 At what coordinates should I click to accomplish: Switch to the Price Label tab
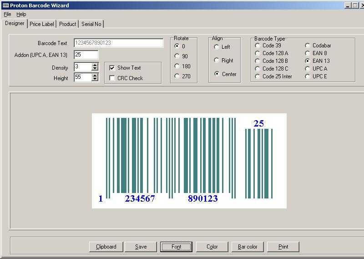[42, 24]
